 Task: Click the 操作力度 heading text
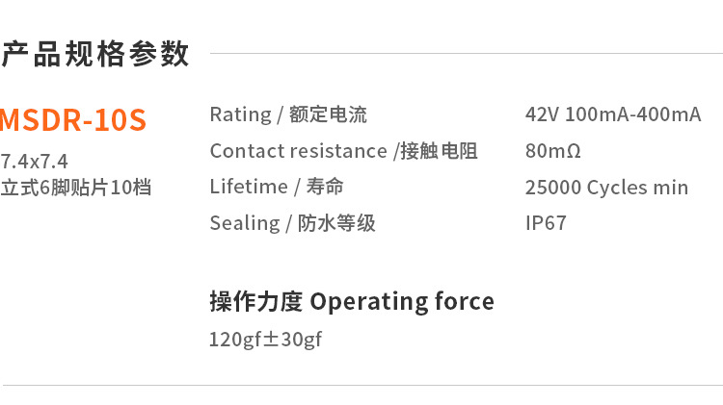pos(256,301)
